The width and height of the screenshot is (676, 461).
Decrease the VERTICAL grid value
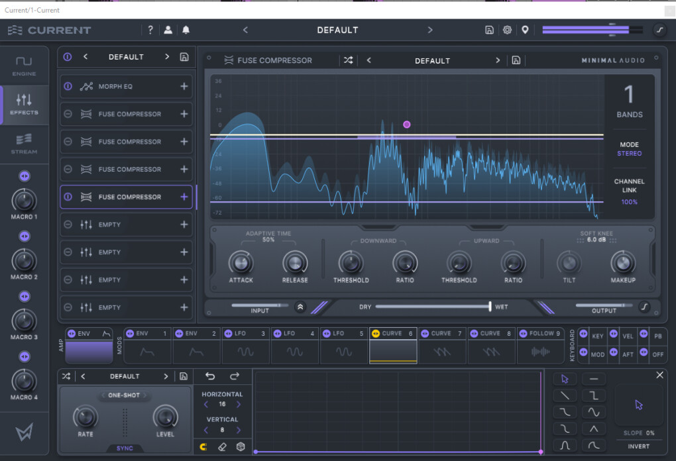(x=206, y=430)
